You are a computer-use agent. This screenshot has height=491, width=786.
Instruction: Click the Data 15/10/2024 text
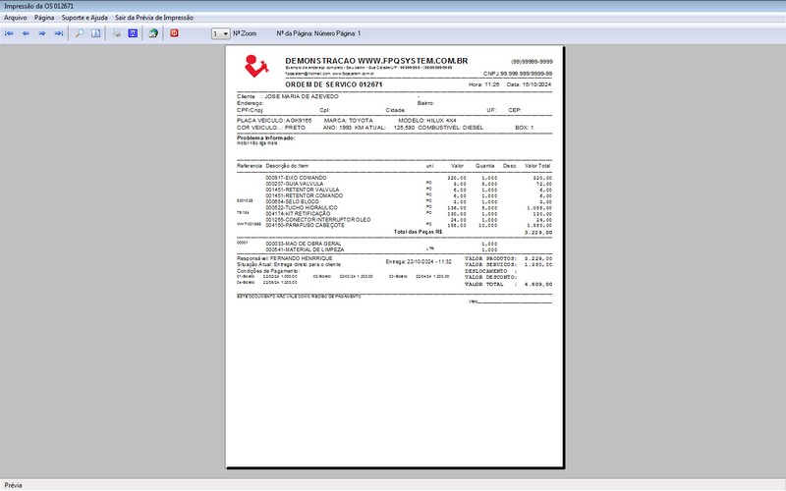(x=529, y=84)
